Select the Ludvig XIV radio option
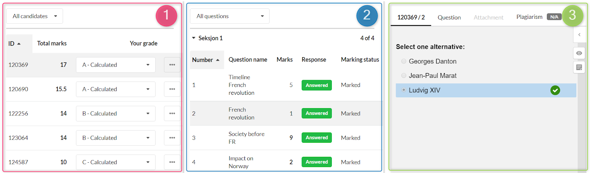Screen dimensions: 590x173 [x=404, y=90]
